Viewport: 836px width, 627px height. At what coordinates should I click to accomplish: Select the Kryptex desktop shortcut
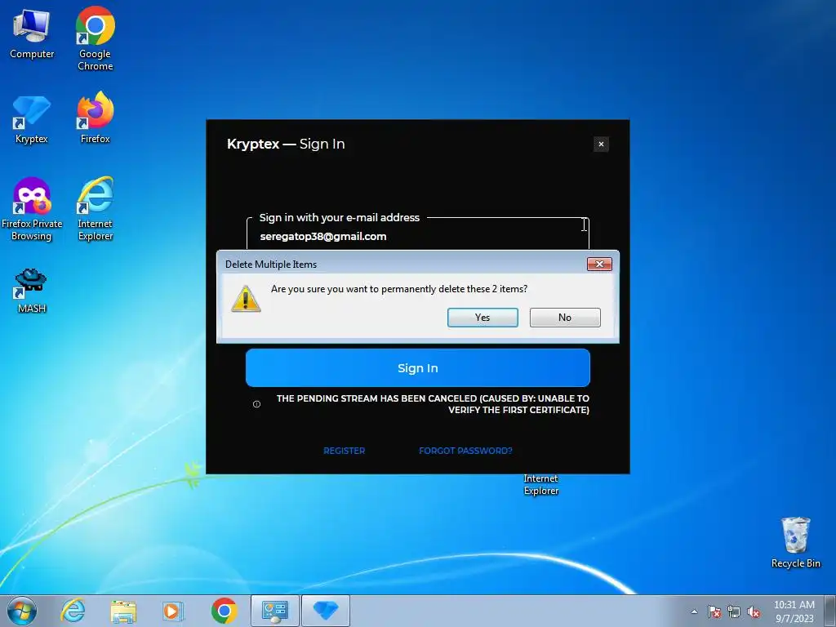(x=32, y=120)
